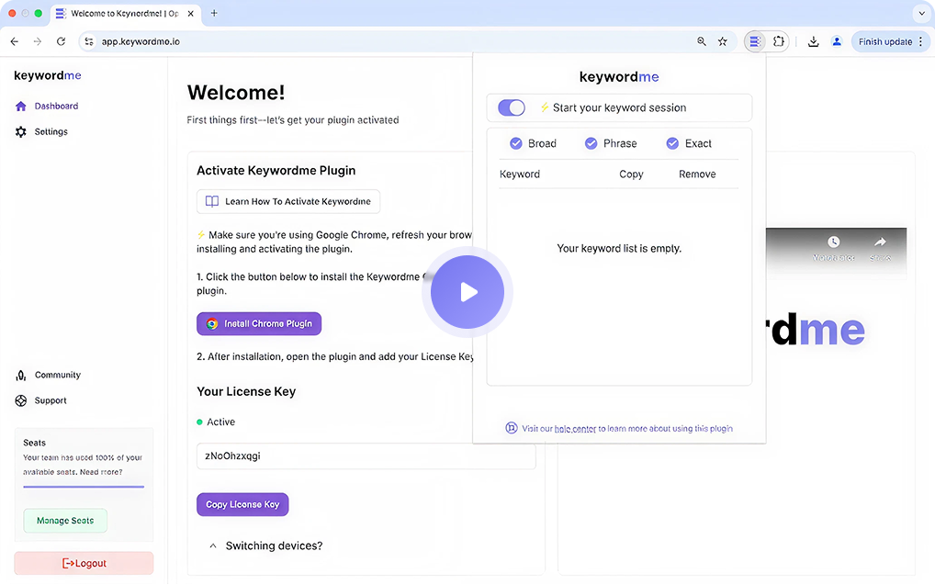Click the Dashboard home icon

point(21,107)
